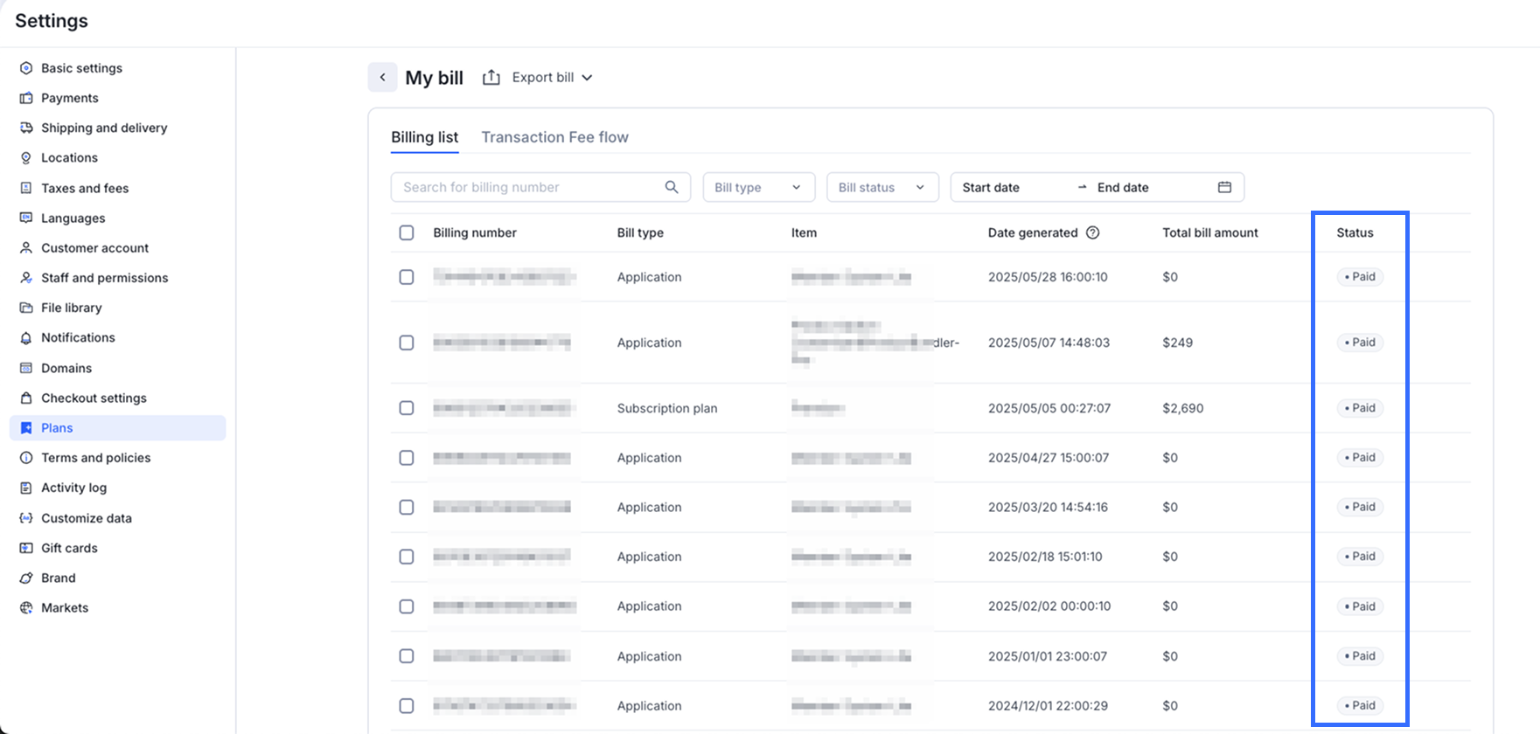This screenshot has height=734, width=1540.
Task: Click the Locations pin icon
Action: 26,158
